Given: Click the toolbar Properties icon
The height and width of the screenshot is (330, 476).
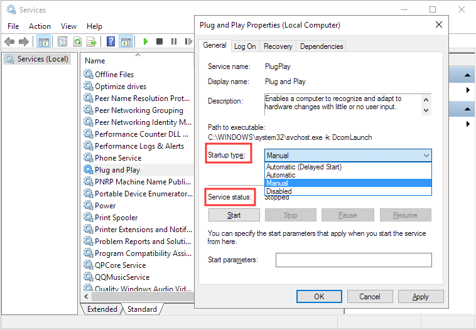Looking at the screenshot, I should tap(63, 42).
